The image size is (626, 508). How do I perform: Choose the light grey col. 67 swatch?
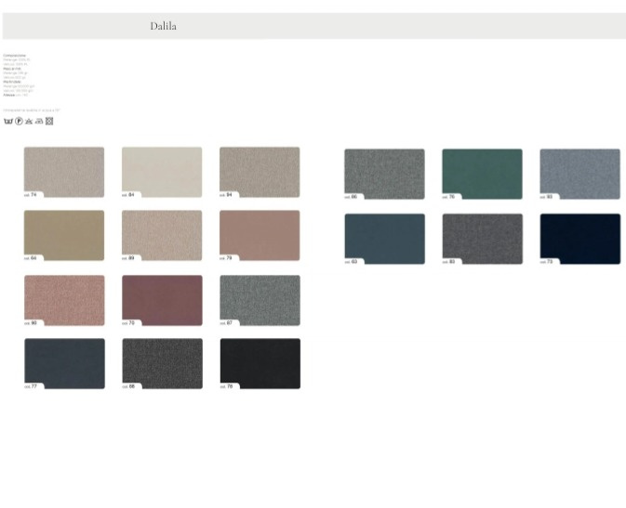(x=260, y=299)
